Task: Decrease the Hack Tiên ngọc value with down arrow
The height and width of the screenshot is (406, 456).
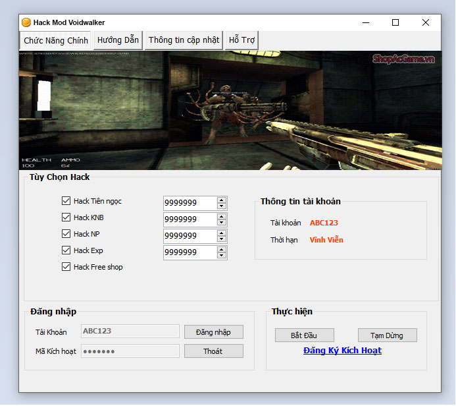Action: pos(222,206)
